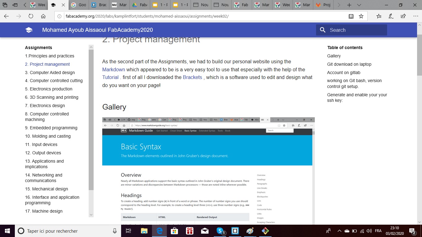Switch to the Fab Google Drive tab

tap(140, 5)
